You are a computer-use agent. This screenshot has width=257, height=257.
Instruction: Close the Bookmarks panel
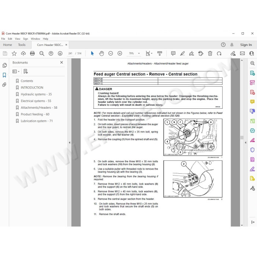61,62
